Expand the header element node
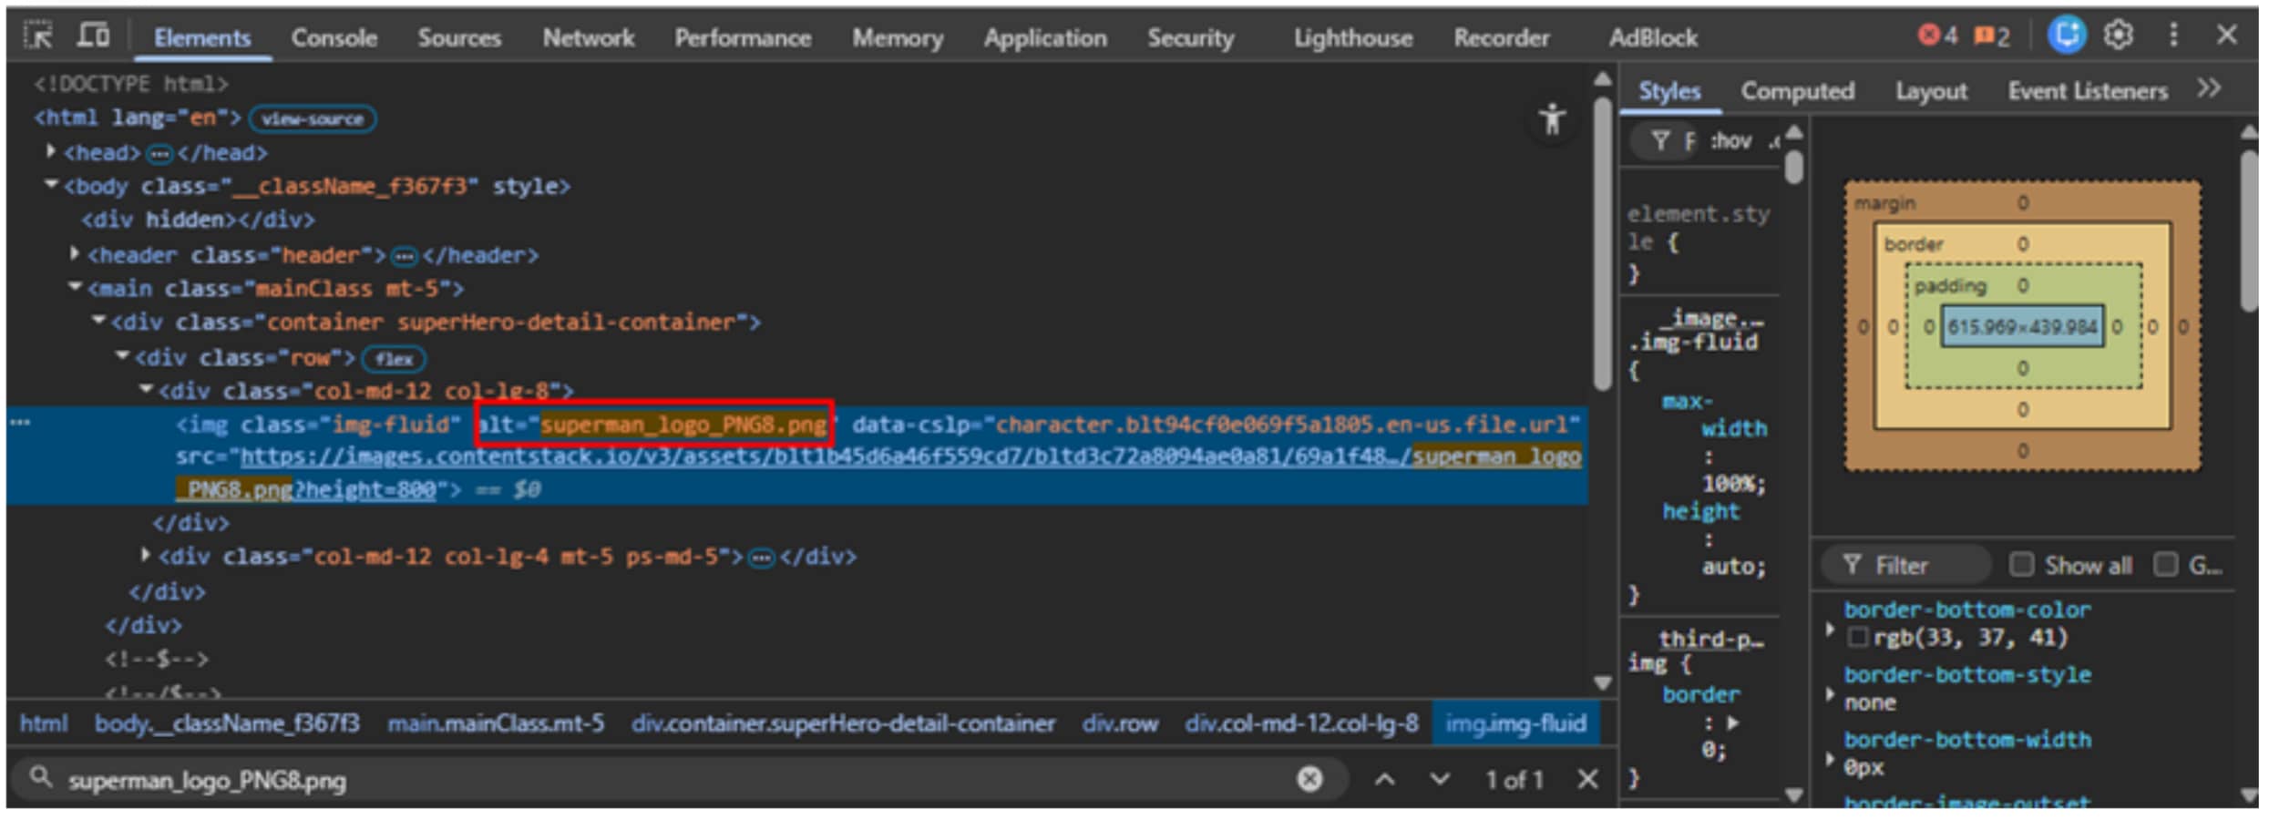2269x820 pixels. (x=75, y=254)
